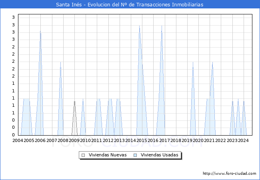This screenshot has height=180, width=260.
Task: Select the 2023 x-axis label
Action: [x=232, y=140]
